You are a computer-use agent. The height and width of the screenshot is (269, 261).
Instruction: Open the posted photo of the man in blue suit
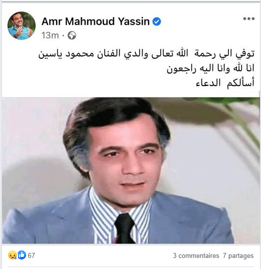131,170
